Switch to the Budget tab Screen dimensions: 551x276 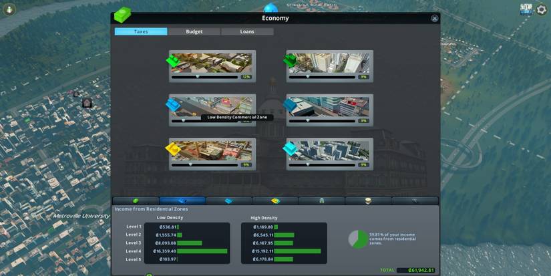pos(194,31)
